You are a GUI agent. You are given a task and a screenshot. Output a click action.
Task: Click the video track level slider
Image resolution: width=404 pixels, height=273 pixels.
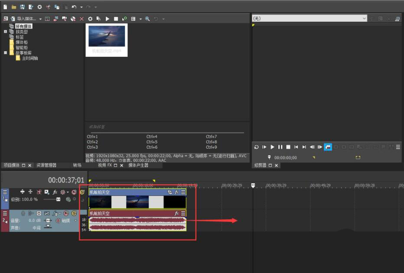[x=58, y=199]
